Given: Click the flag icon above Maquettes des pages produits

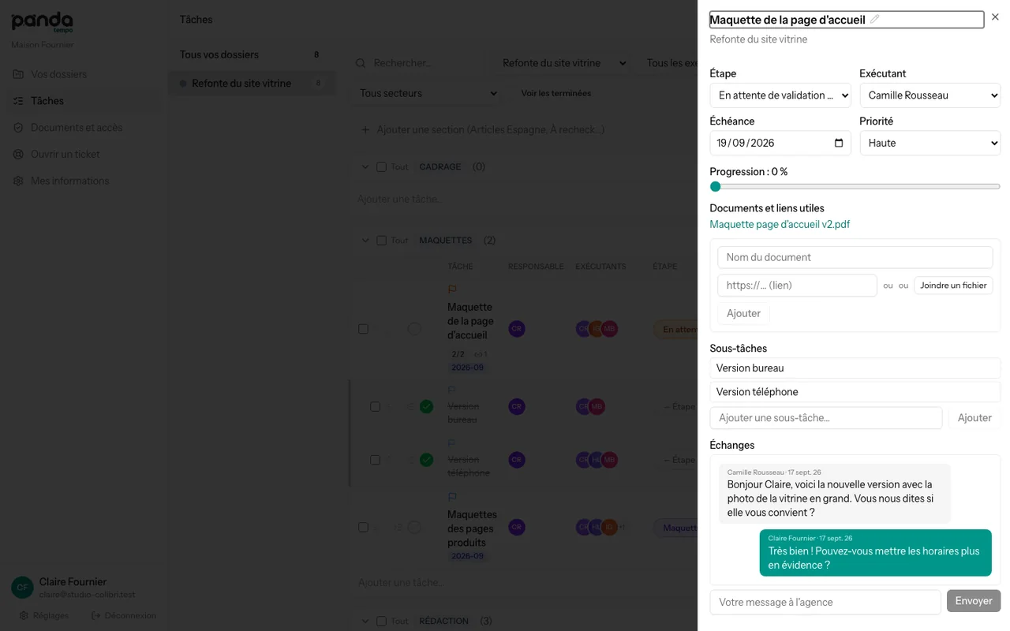Looking at the screenshot, I should 452,497.
